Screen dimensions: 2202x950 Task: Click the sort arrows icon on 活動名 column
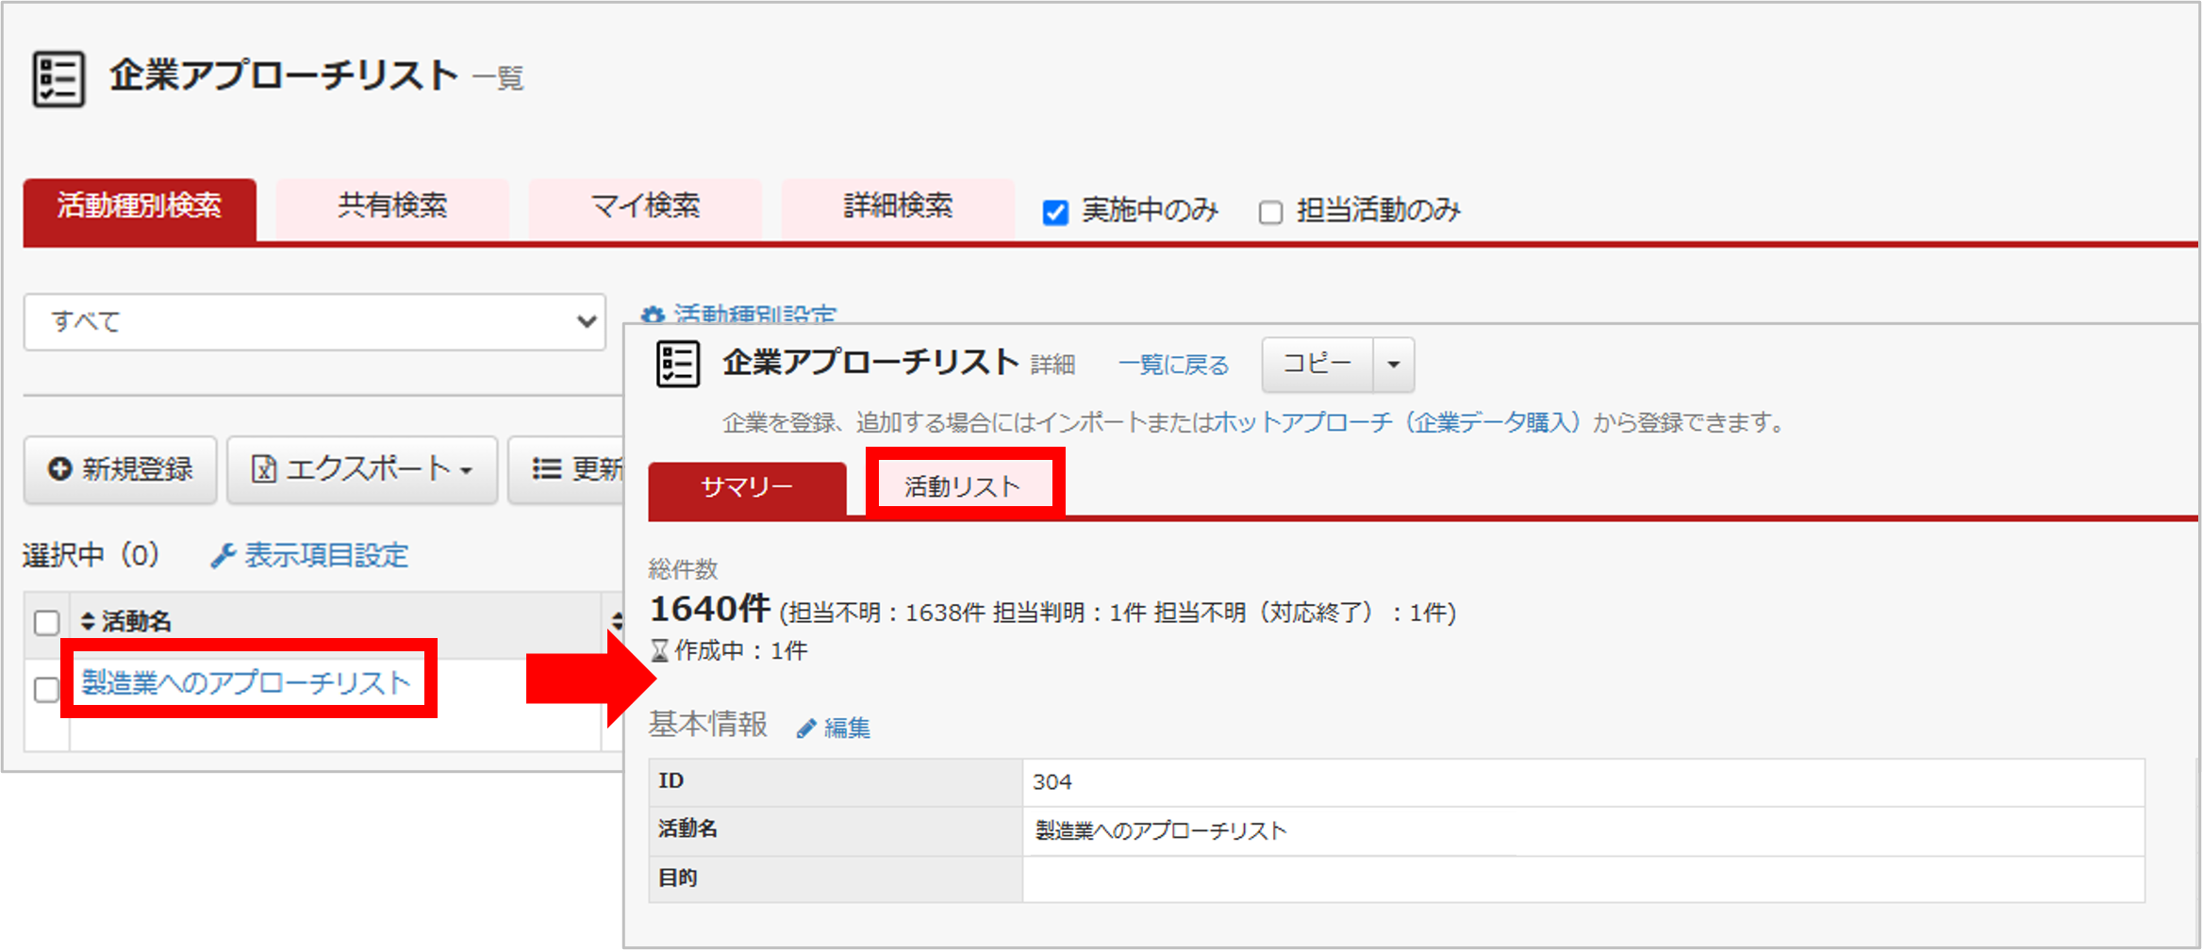(88, 622)
